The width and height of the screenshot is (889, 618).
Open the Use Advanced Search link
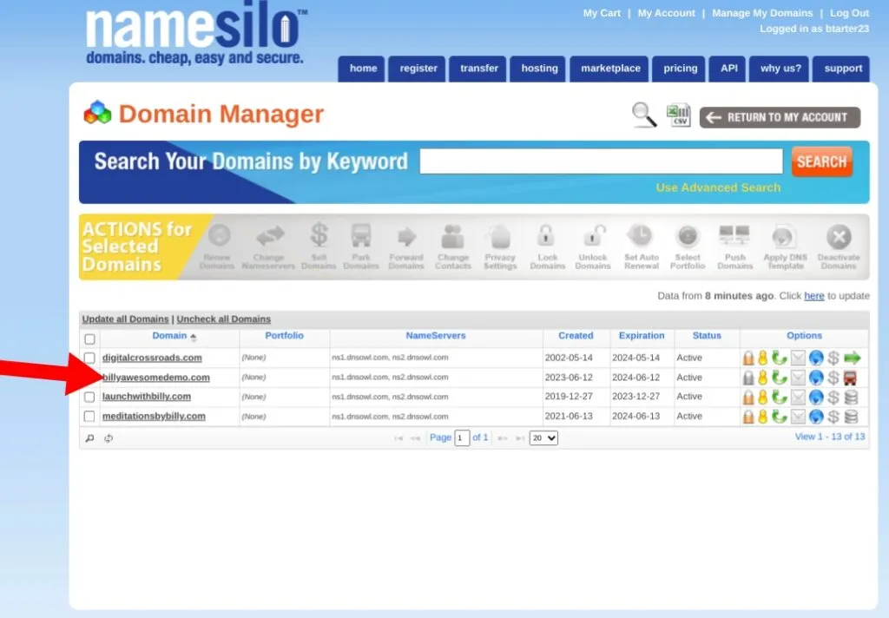tap(718, 187)
